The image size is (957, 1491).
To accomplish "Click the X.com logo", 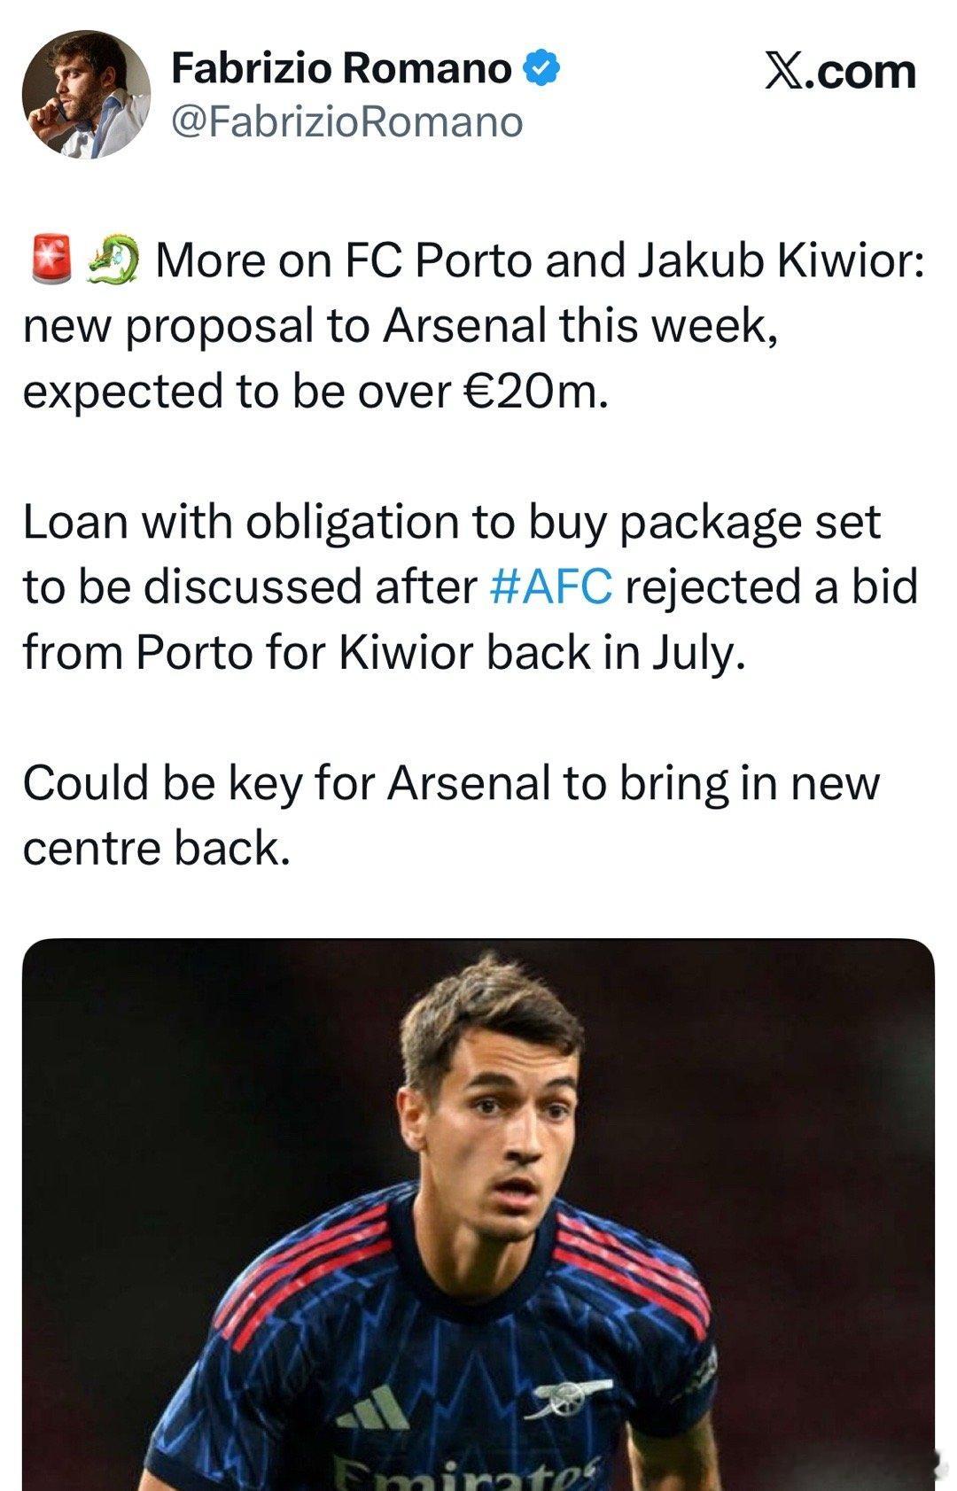I will (x=839, y=71).
